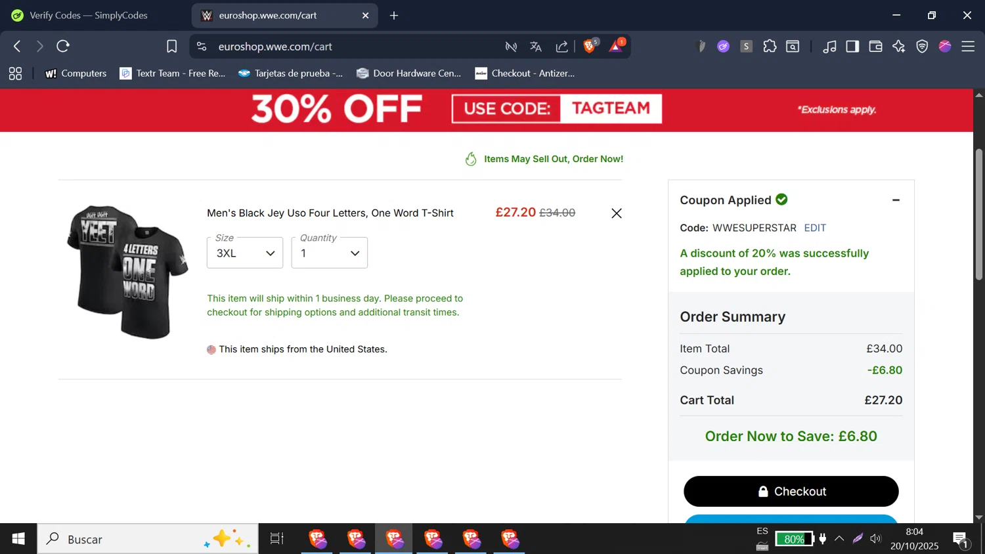Open a new browser tab

[394, 15]
